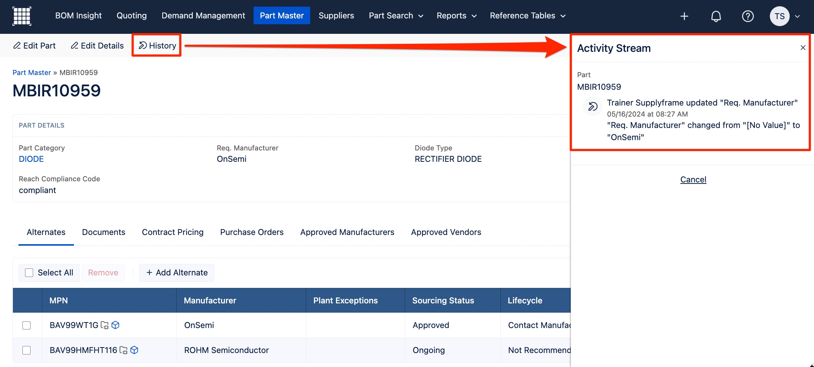814x367 pixels.
Task: Open the Suppliers page
Action: [x=336, y=16]
